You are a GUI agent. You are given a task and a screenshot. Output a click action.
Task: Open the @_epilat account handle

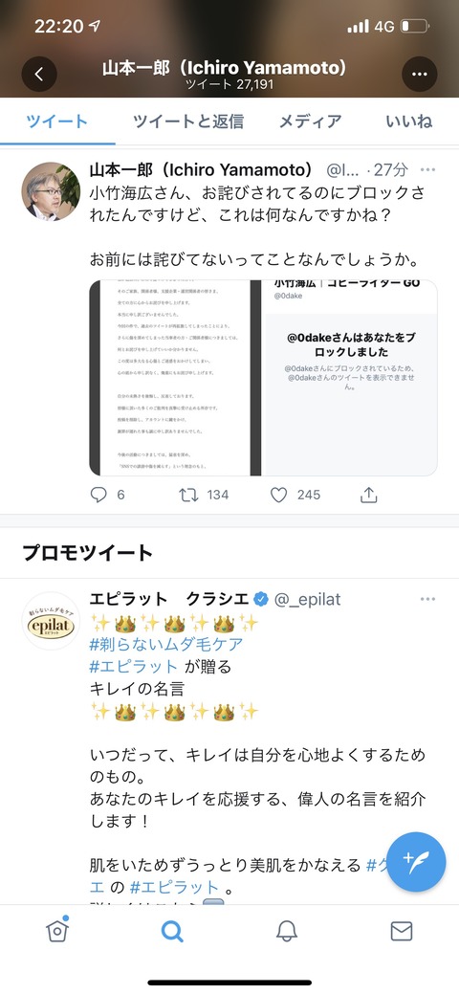pos(308,600)
